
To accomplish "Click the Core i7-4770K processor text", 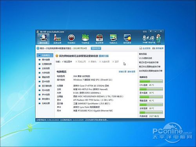I will tap(91, 86).
